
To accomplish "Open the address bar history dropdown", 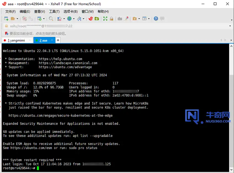I will (230, 26).
